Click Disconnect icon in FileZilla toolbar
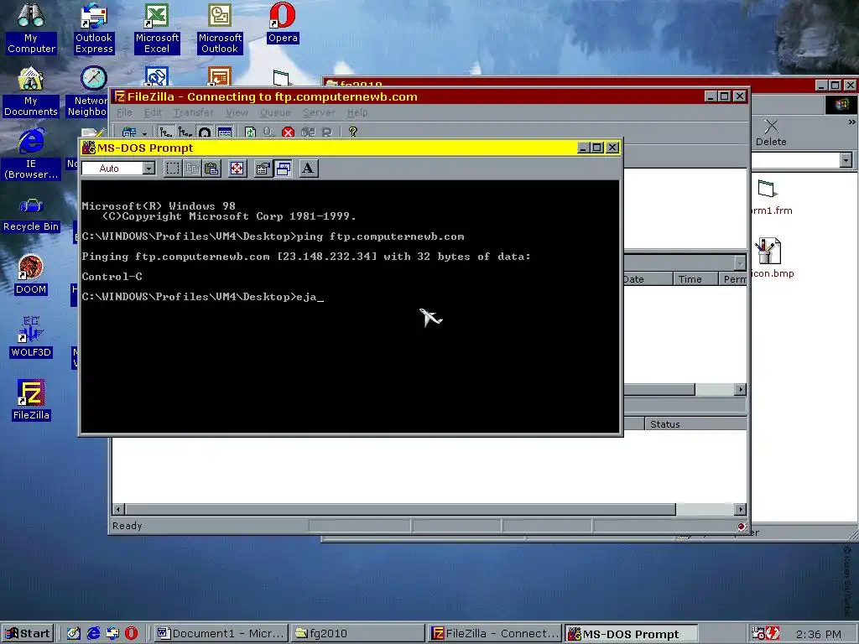 point(308,132)
